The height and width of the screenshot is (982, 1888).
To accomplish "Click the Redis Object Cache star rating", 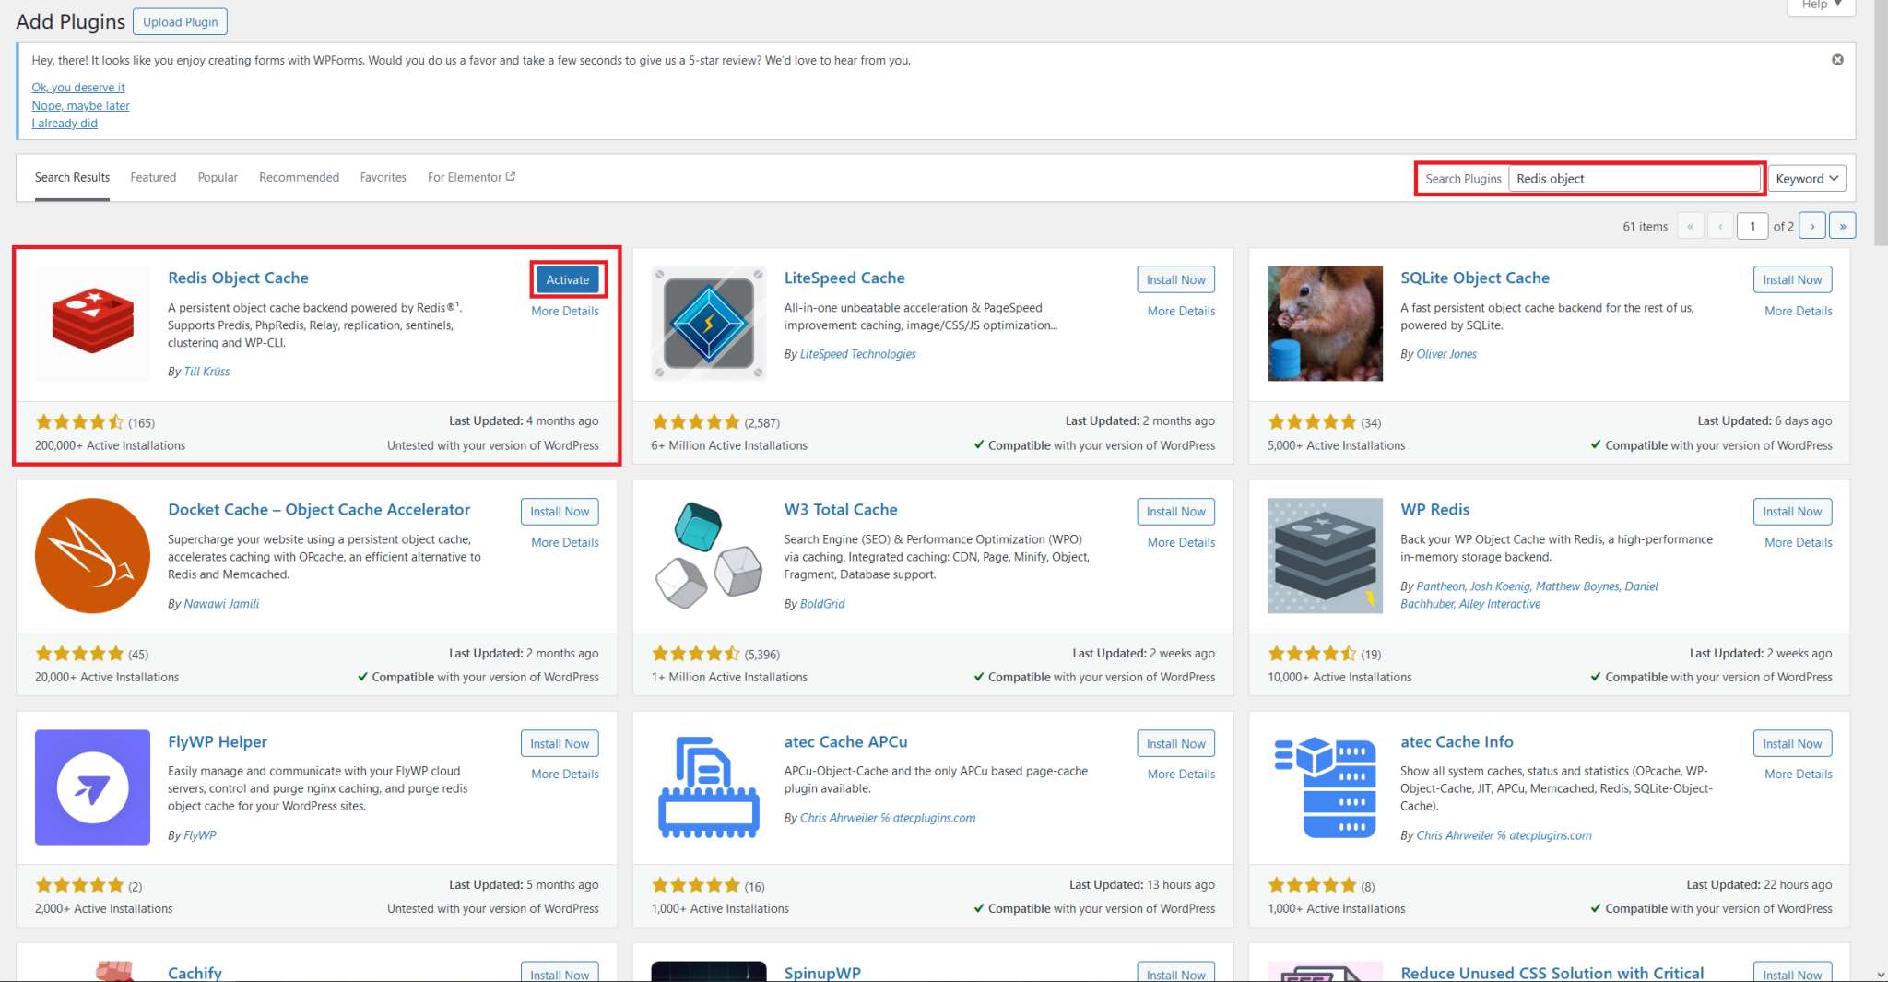I will (x=79, y=422).
